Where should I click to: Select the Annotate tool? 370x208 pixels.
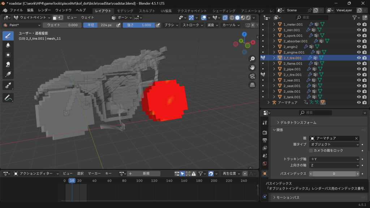click(8, 97)
